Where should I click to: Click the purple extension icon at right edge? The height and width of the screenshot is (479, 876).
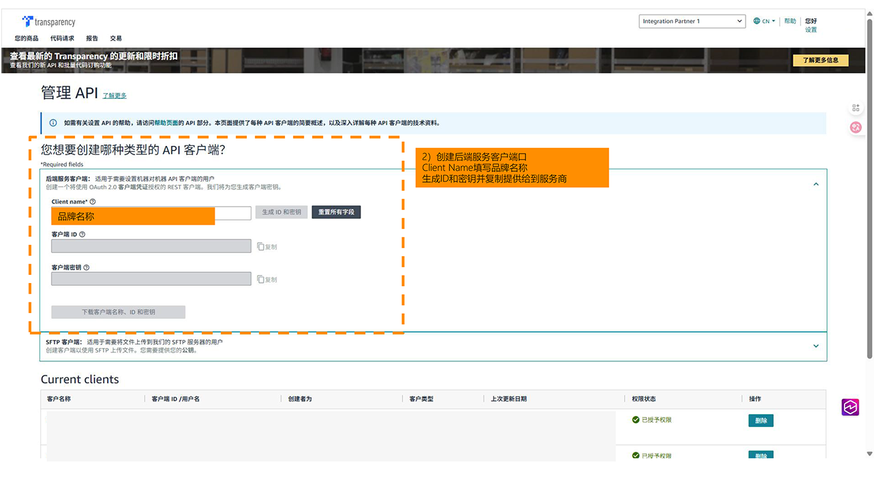pyautogui.click(x=850, y=407)
